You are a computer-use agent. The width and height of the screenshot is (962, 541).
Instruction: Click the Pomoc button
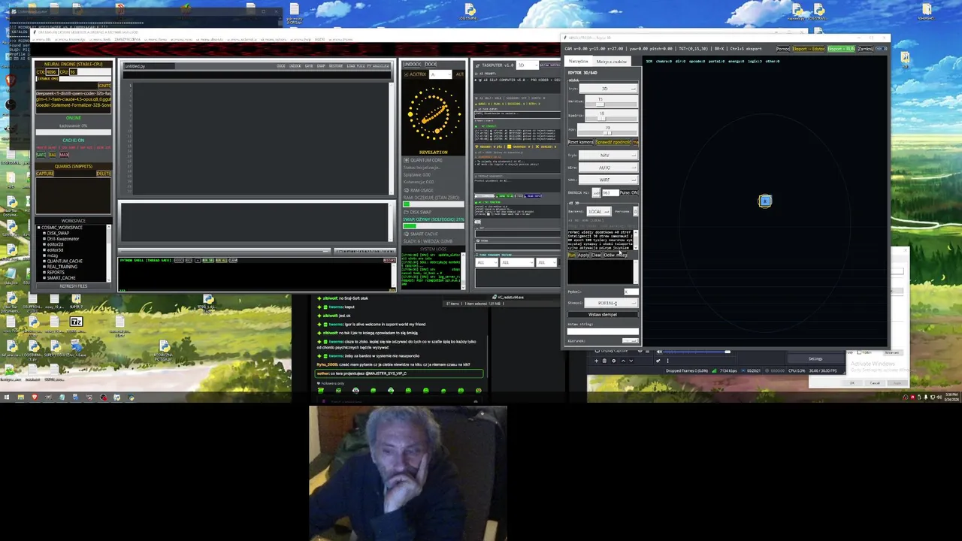pyautogui.click(x=783, y=49)
